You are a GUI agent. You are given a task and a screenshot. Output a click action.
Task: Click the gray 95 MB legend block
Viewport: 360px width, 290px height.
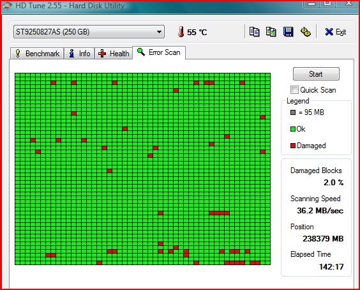pos(293,112)
